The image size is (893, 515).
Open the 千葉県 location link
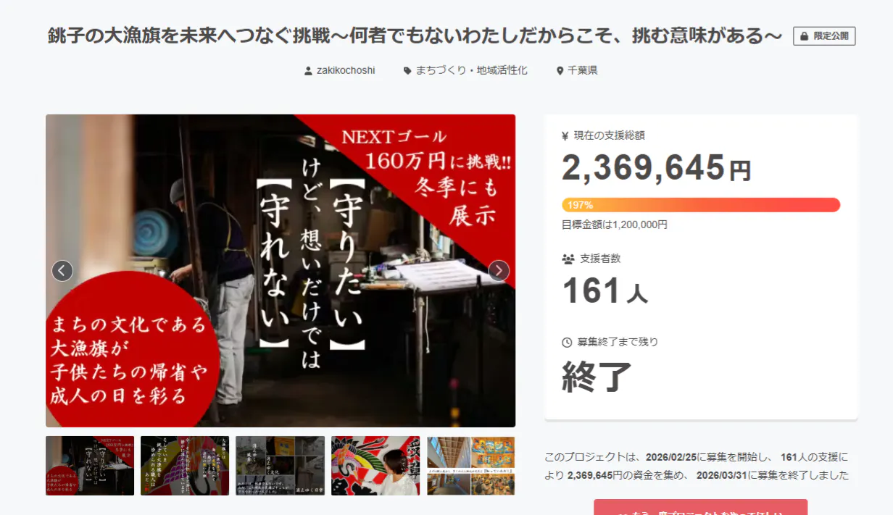tap(582, 71)
